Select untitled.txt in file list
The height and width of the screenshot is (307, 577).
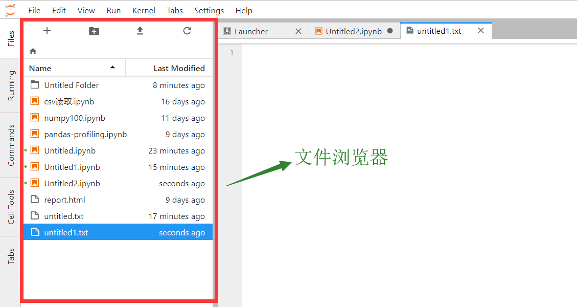point(118,216)
